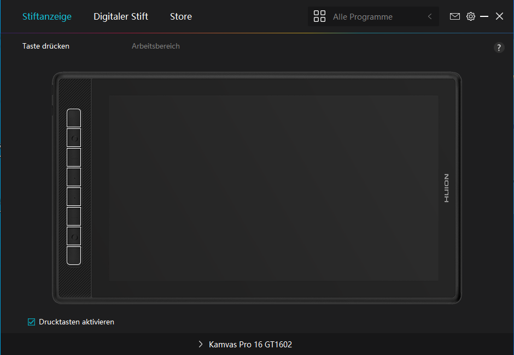Disable the Drucktasten aktivieren checkbox
514x355 pixels.
(x=32, y=322)
